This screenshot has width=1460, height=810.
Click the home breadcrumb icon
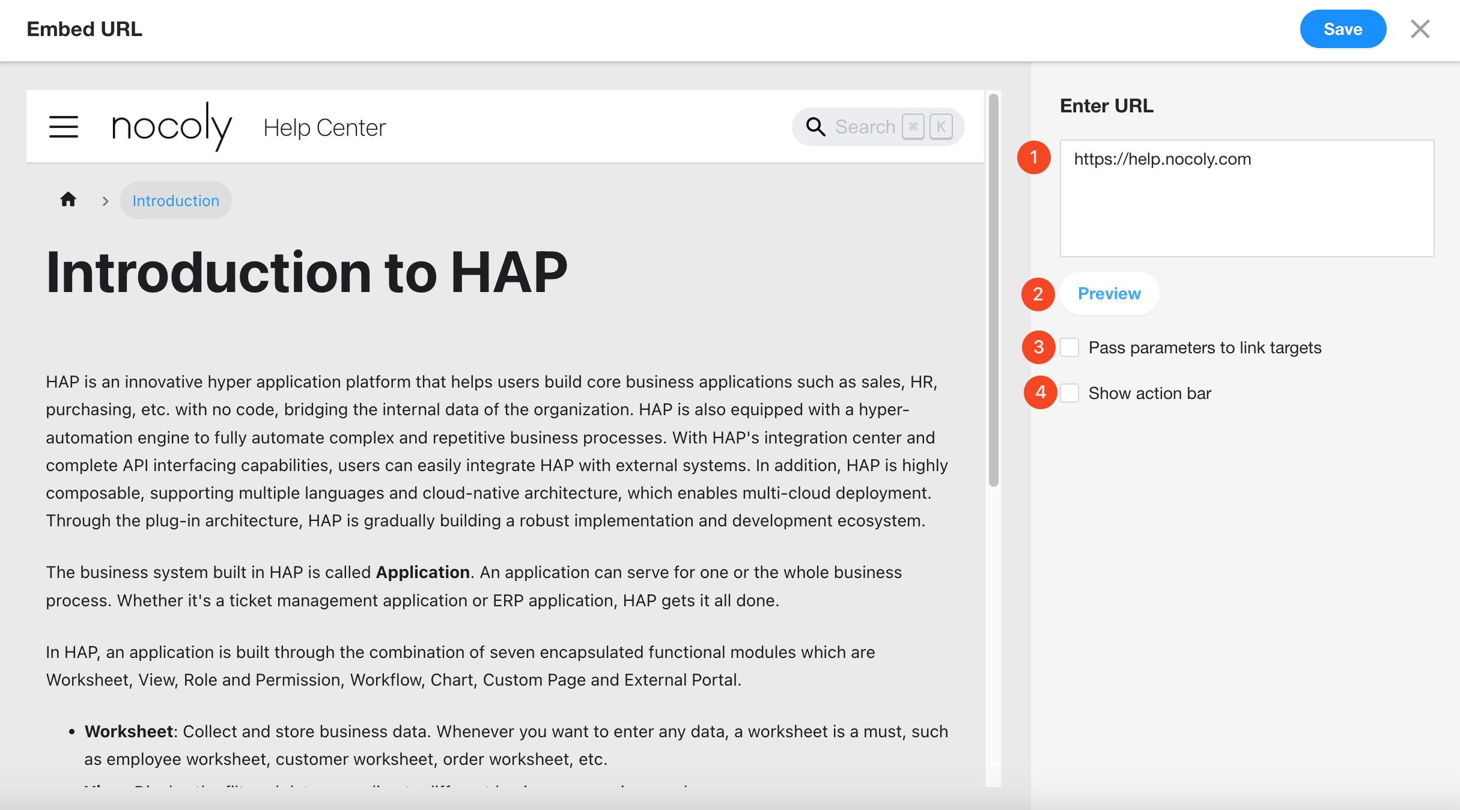(68, 199)
